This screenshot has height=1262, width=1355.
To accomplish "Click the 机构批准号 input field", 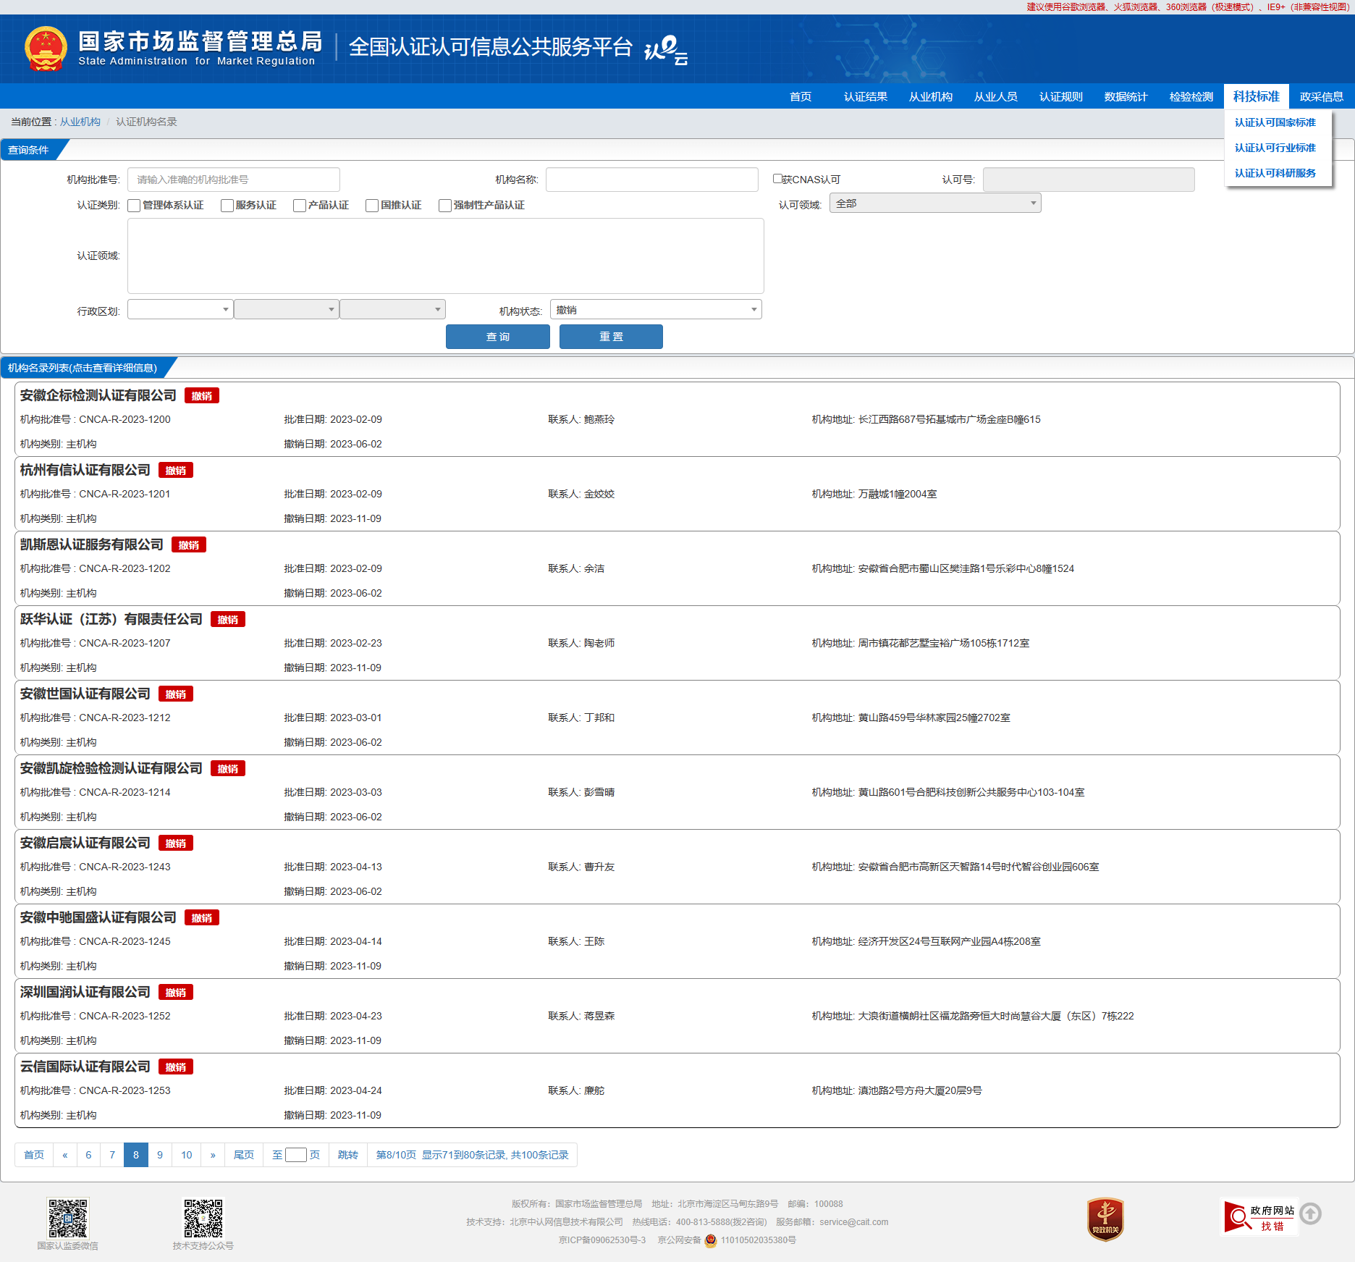I will click(x=233, y=180).
